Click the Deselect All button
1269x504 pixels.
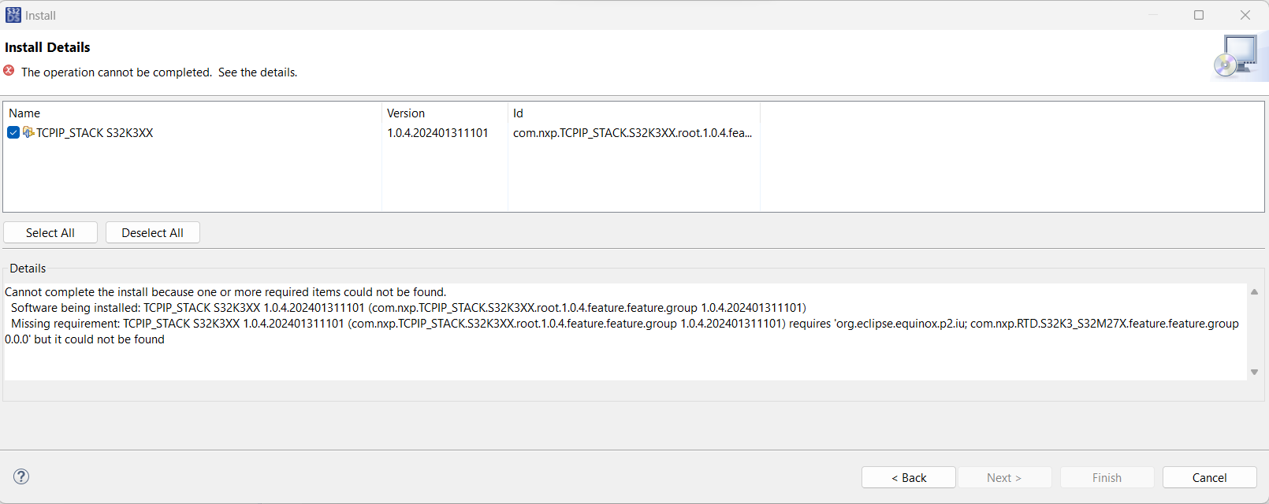pyautogui.click(x=152, y=232)
